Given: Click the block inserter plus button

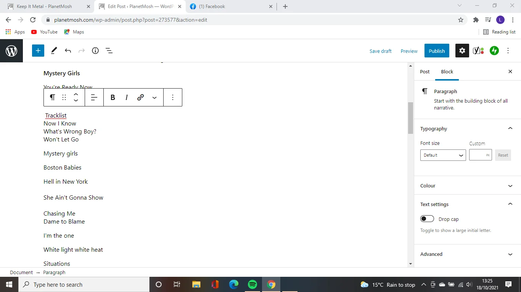Looking at the screenshot, I should pos(38,51).
